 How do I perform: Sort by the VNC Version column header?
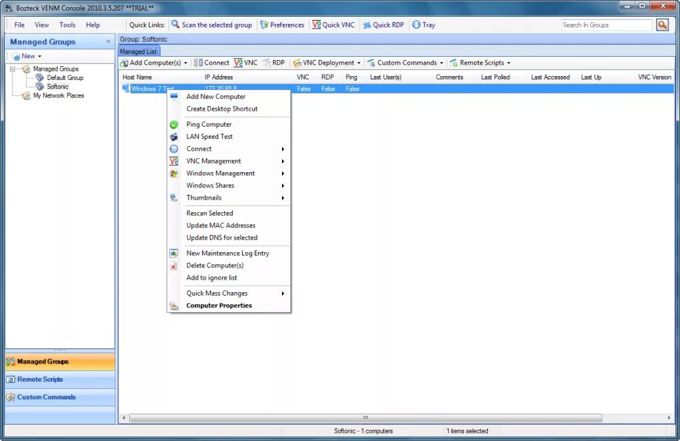pyautogui.click(x=655, y=77)
